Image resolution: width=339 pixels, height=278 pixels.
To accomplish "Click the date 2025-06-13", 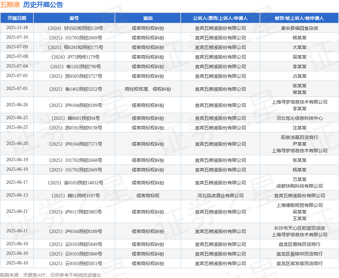I will coord(17,195).
